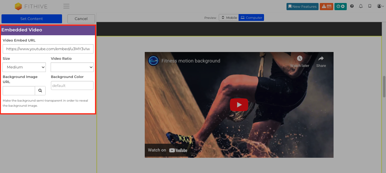Click the Background Color field
Screen dimensions: 386x173
[72, 85]
